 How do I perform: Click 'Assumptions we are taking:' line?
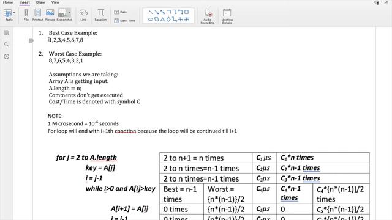coord(83,75)
